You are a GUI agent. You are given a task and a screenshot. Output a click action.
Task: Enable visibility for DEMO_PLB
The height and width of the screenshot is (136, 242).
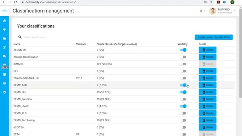pos(183,113)
